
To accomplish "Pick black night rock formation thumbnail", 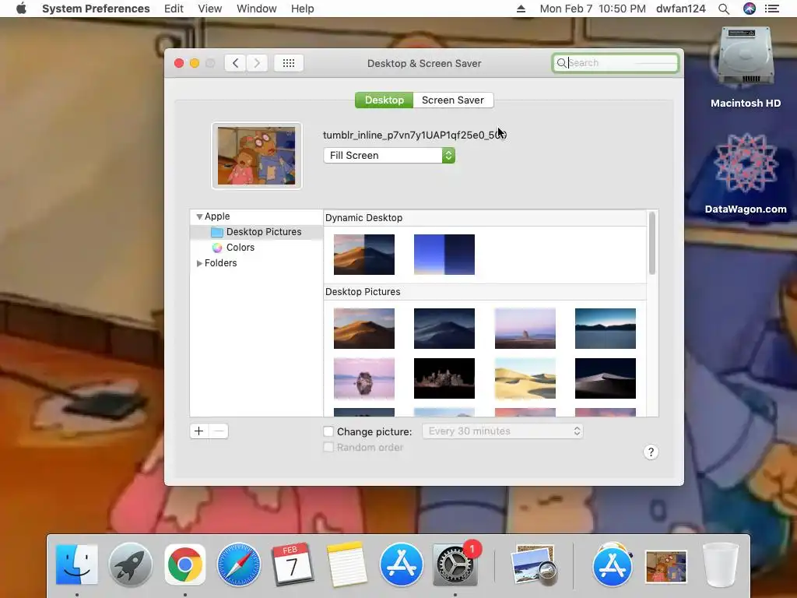I will point(444,378).
